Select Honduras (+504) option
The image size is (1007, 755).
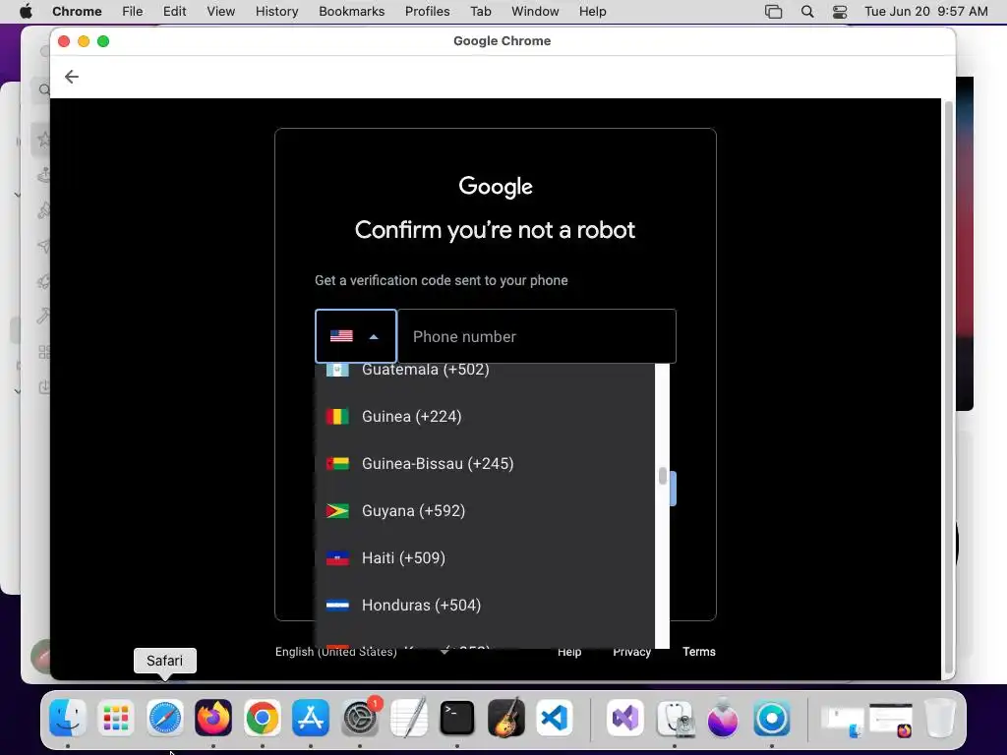click(x=485, y=606)
